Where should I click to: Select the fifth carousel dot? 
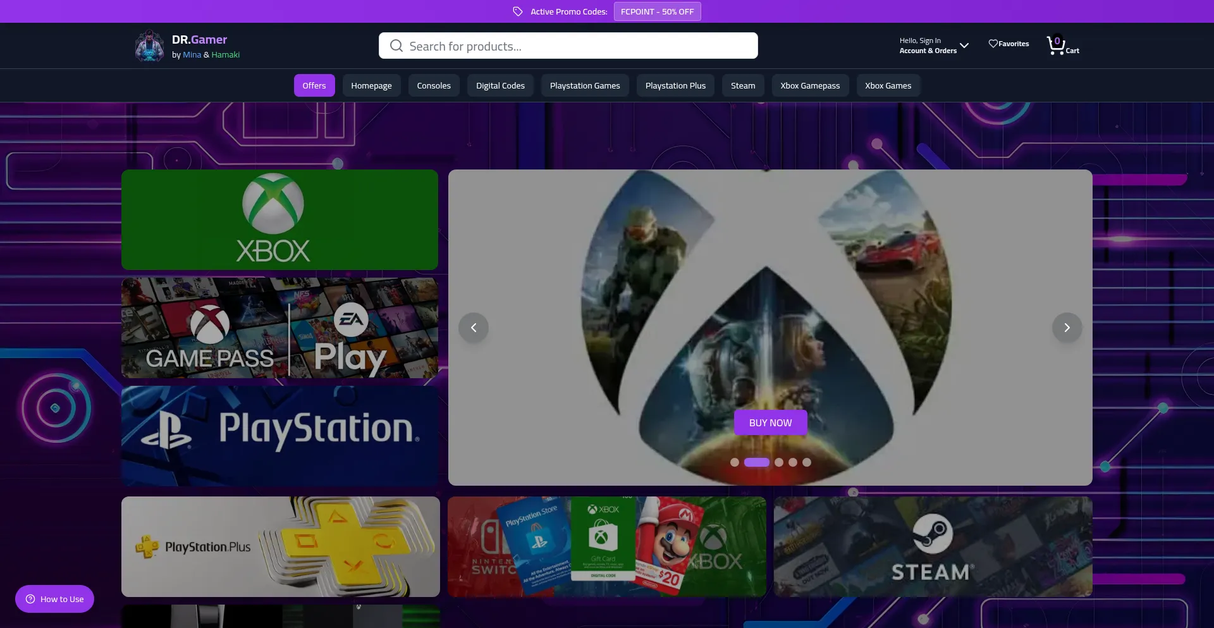(807, 462)
